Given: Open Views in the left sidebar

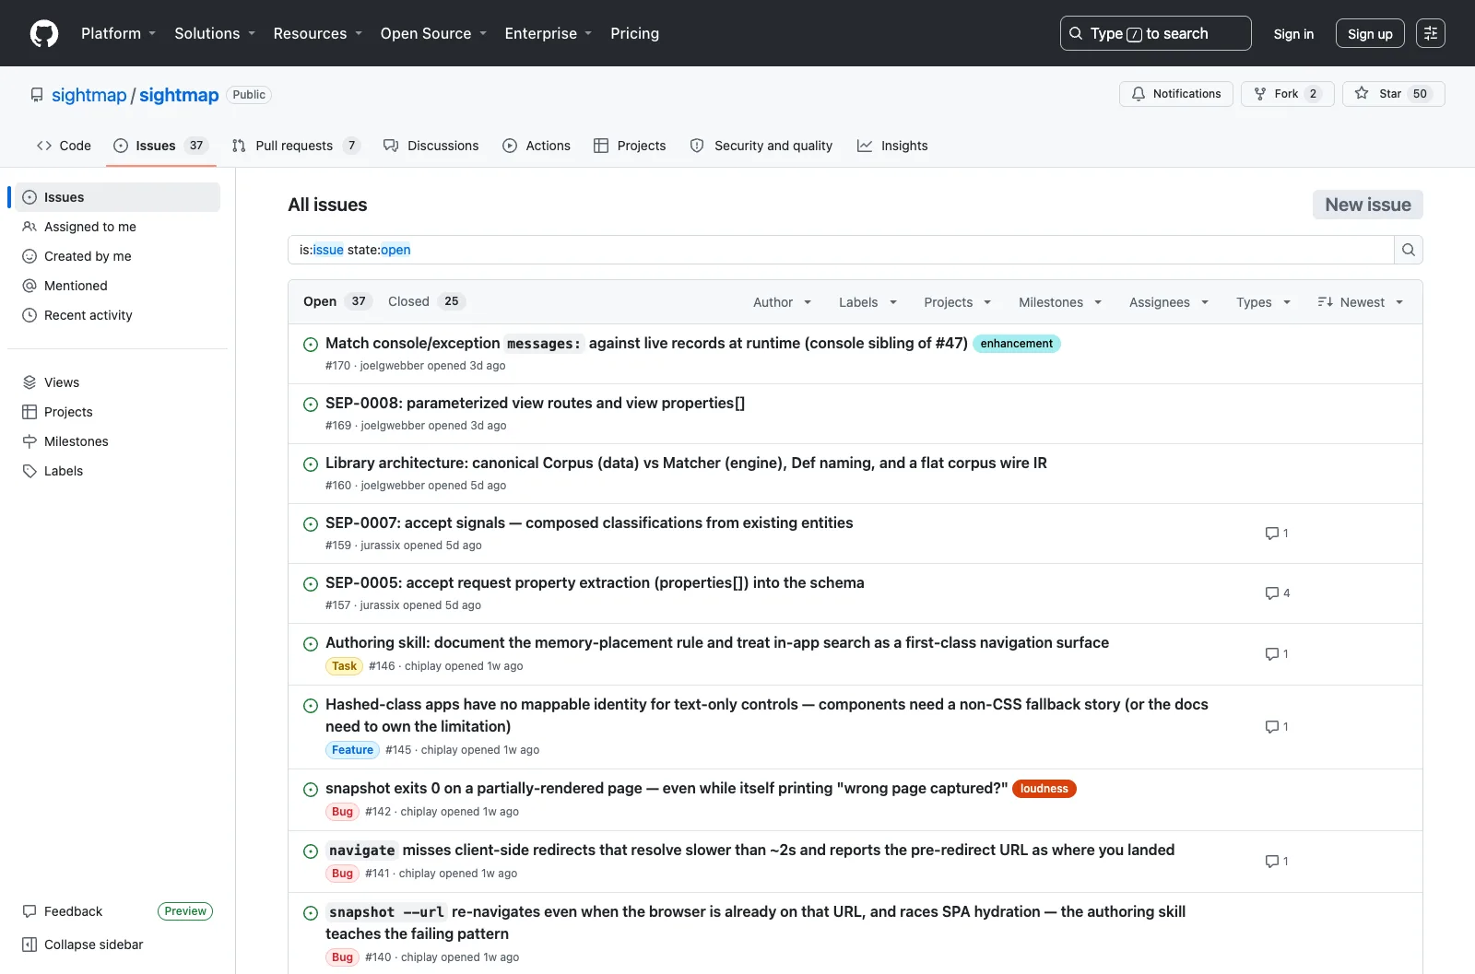Looking at the screenshot, I should coord(62,382).
